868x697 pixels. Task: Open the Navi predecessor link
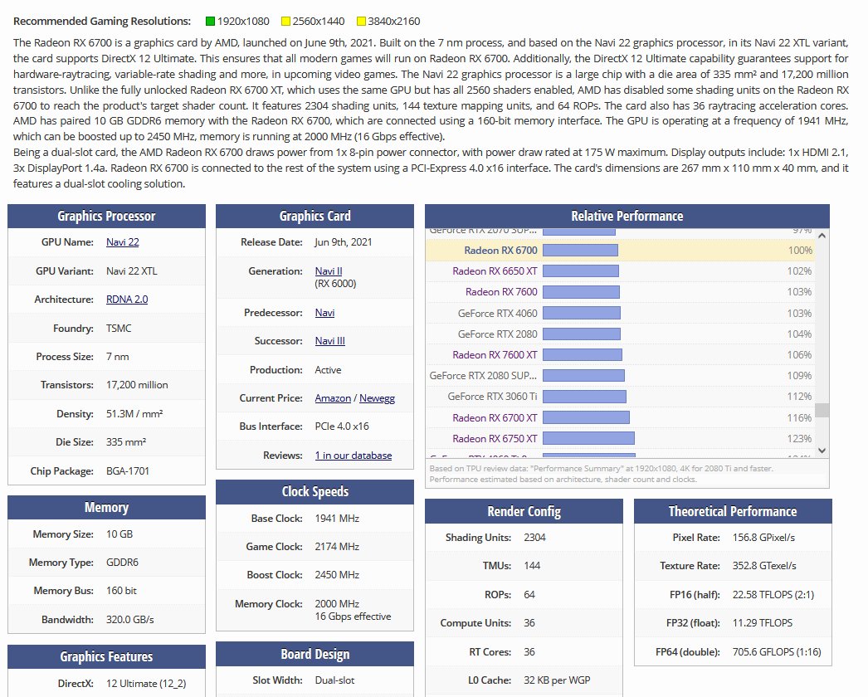coord(324,312)
